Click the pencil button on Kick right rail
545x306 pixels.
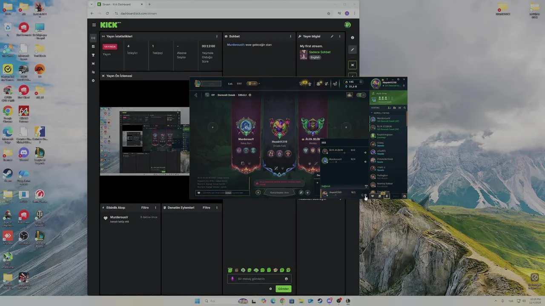coord(352,50)
